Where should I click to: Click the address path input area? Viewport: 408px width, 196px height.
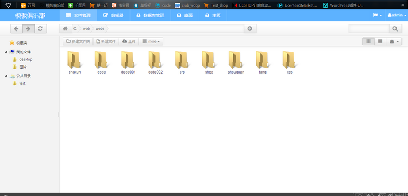tap(176, 29)
